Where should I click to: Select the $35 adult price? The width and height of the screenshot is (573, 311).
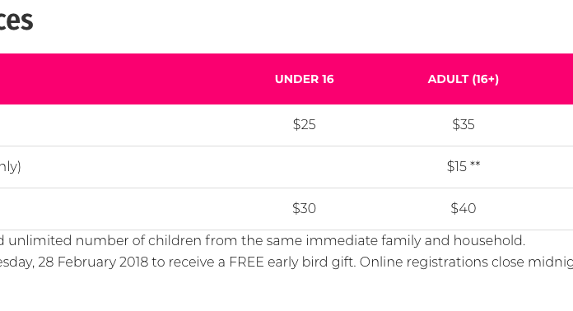pos(463,125)
